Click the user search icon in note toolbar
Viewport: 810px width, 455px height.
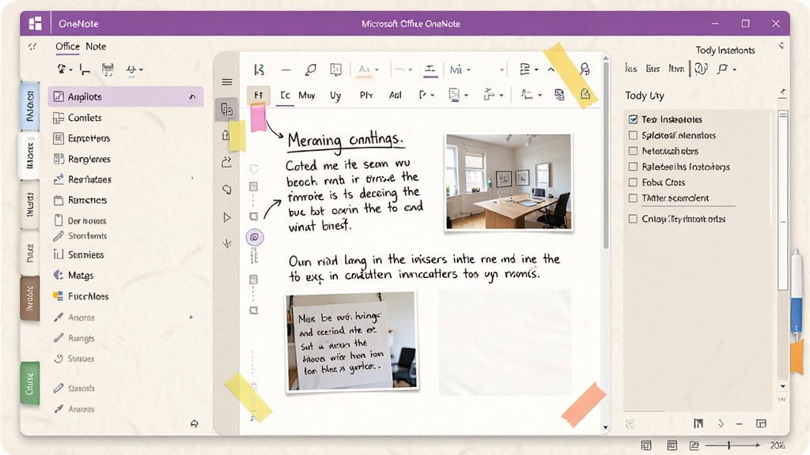click(585, 70)
